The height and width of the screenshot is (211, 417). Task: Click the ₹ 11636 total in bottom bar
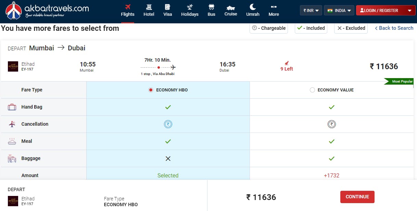(261, 197)
